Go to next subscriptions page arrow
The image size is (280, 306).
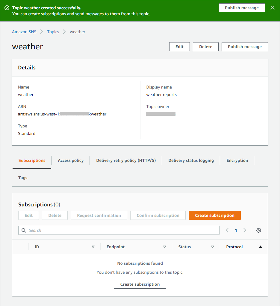click(245, 230)
